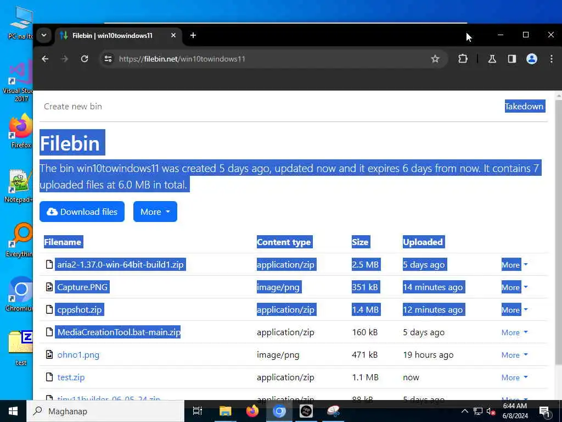Open MediaCreationTool.bat-main.zip file link
Screen dimensions: 562x422
pyautogui.click(x=119, y=332)
